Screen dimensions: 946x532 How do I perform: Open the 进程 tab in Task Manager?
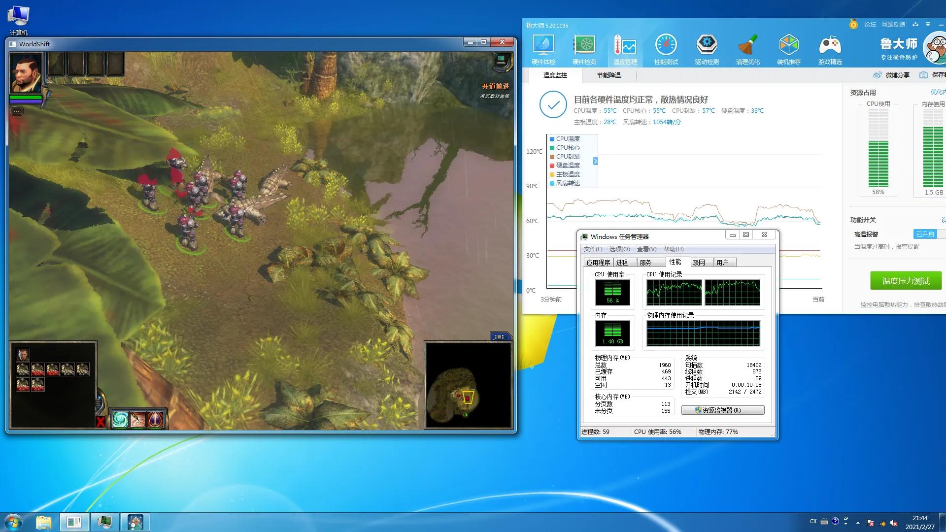click(622, 263)
